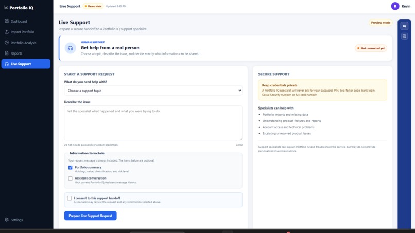Click the Not connected yet status badge

(x=371, y=48)
